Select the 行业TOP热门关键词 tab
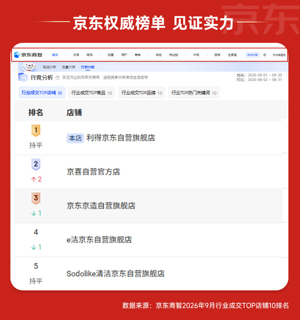Image resolution: width=300 pixels, height=320 pixels. click(194, 93)
